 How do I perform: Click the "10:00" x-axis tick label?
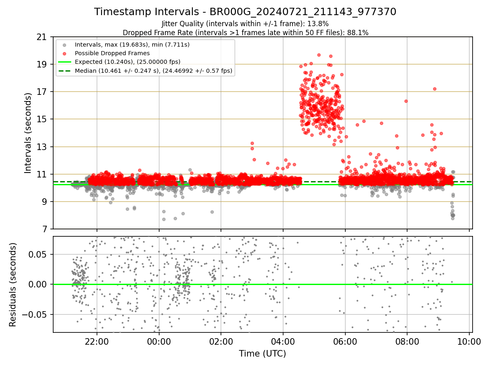pos(469,341)
